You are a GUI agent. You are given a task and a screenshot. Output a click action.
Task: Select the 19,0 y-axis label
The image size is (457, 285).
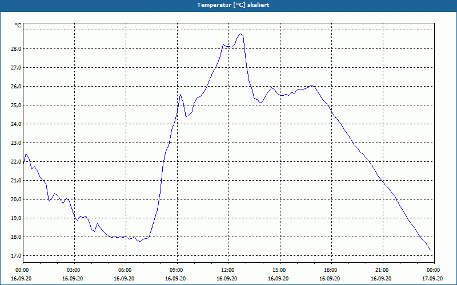[x=16, y=218]
